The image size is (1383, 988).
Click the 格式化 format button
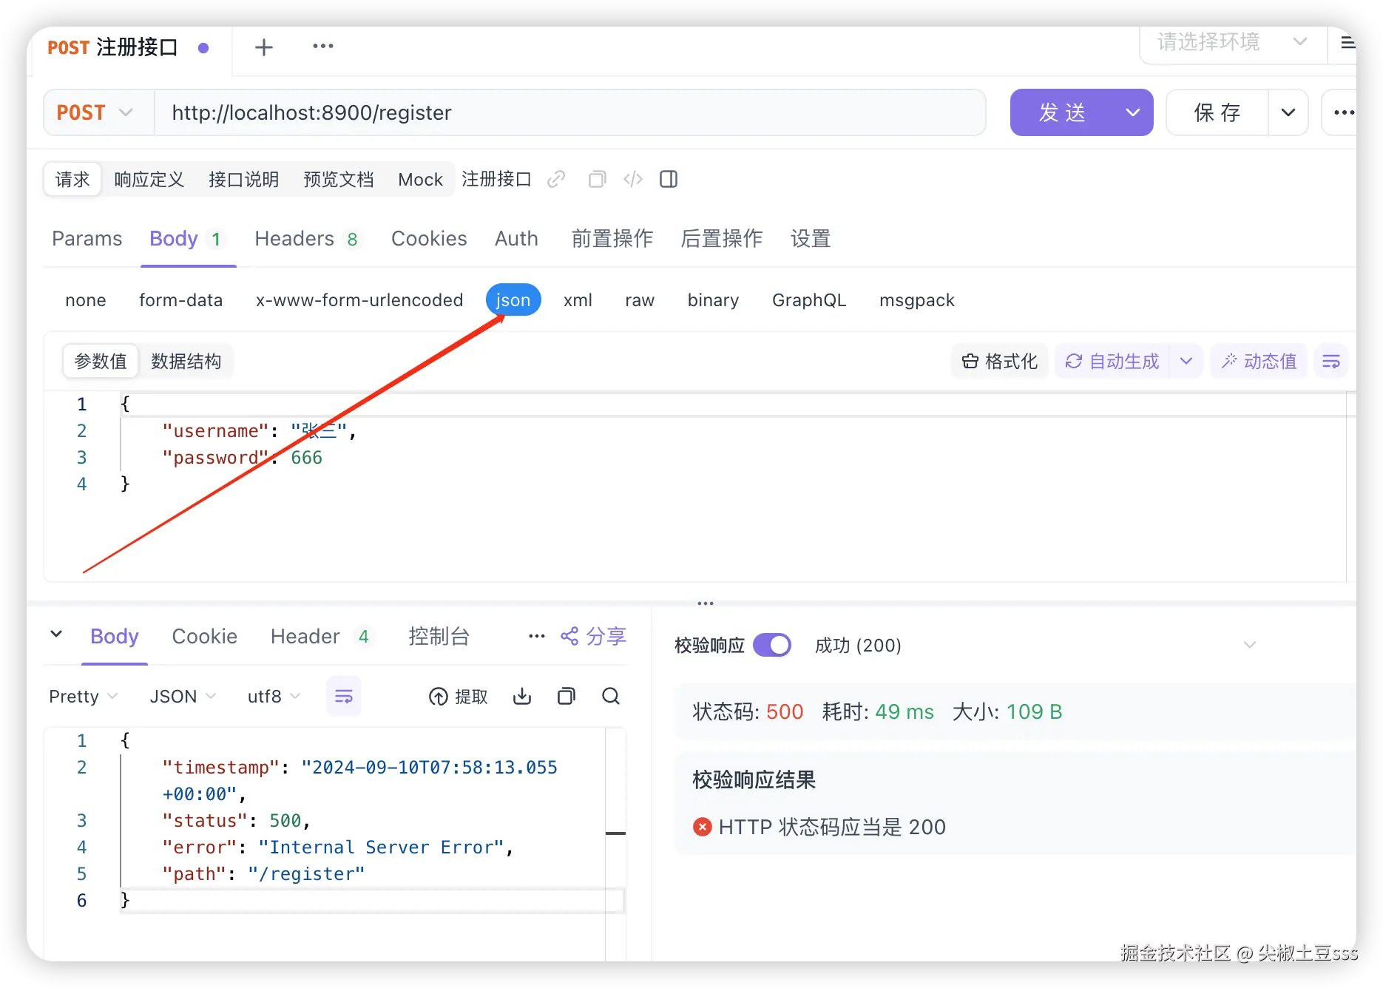[x=1000, y=361]
